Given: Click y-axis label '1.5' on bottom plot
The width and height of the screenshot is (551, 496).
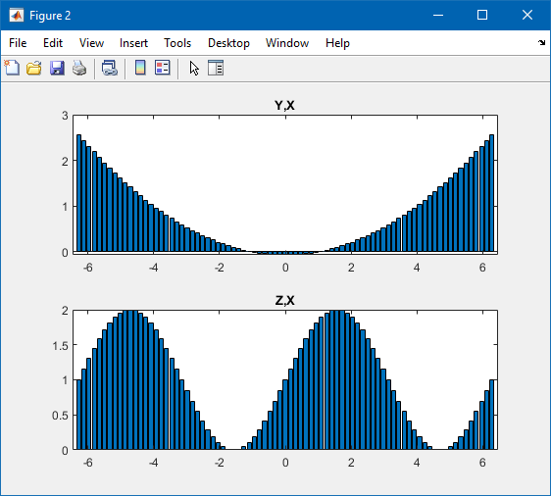Looking at the screenshot, I should (60, 346).
